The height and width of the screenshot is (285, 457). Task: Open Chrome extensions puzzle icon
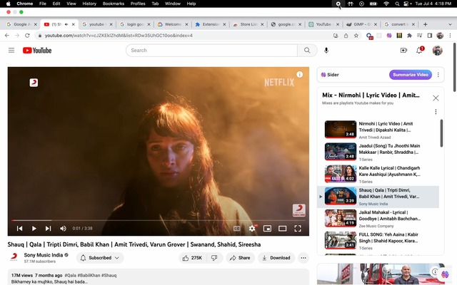pyautogui.click(x=409, y=36)
